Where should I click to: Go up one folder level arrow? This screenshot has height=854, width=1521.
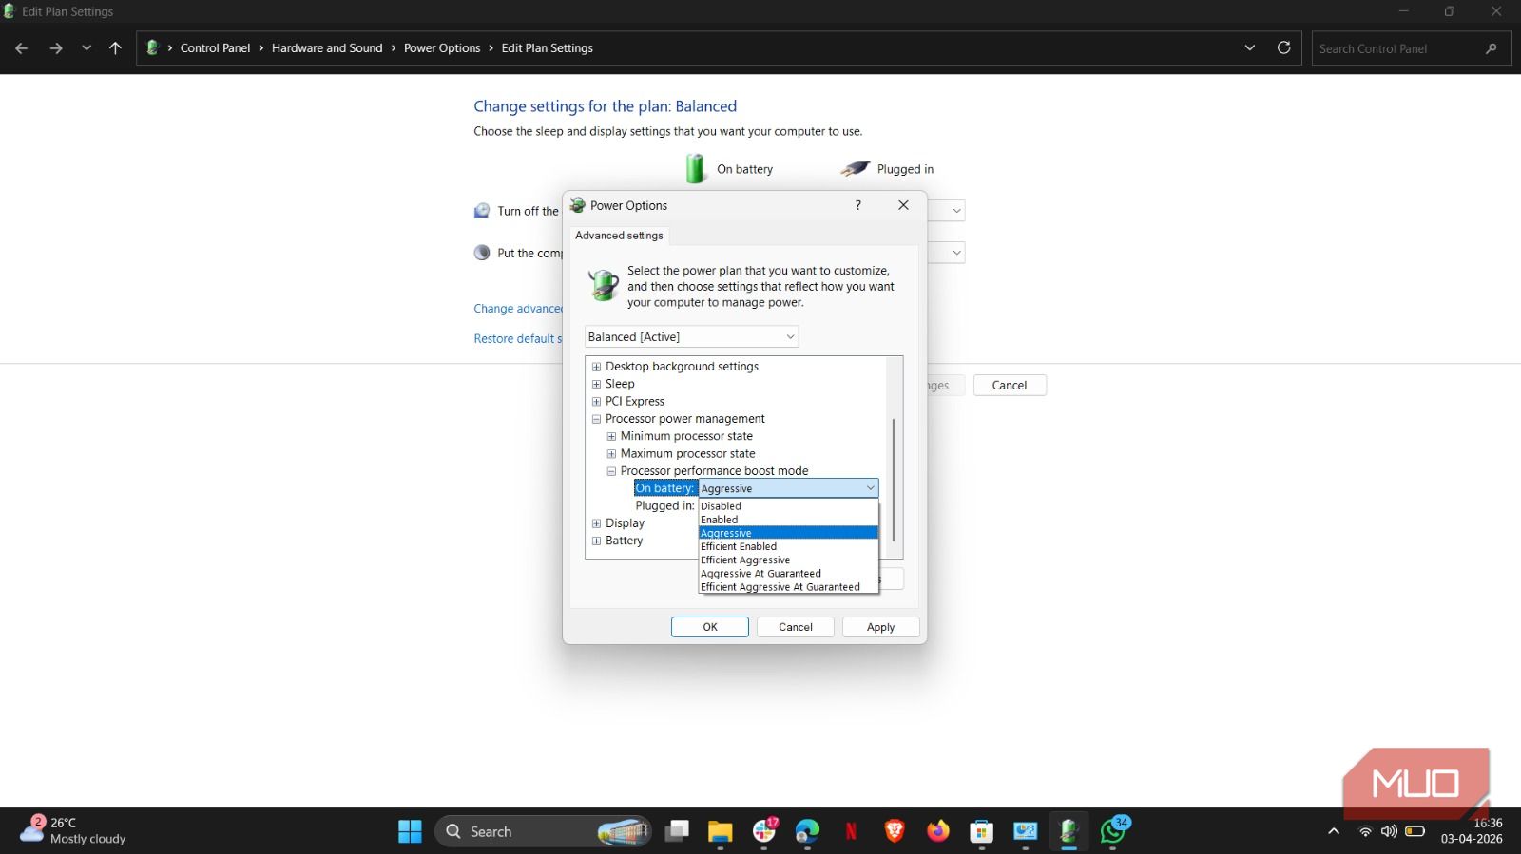(115, 48)
